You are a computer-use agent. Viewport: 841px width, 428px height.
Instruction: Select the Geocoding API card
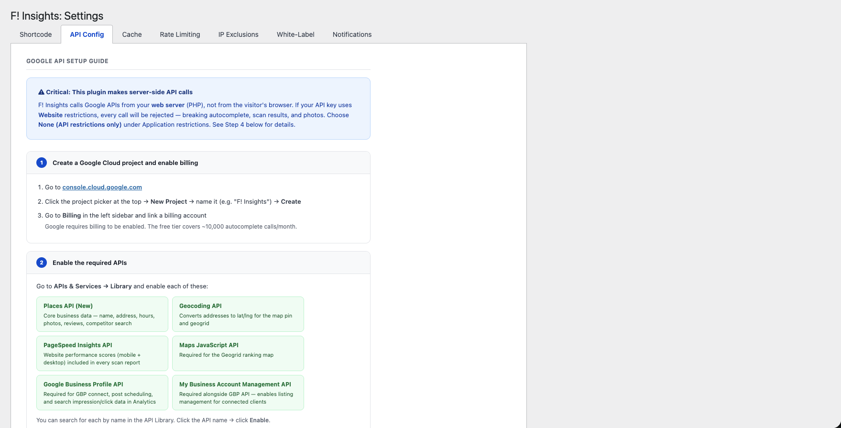tap(238, 314)
